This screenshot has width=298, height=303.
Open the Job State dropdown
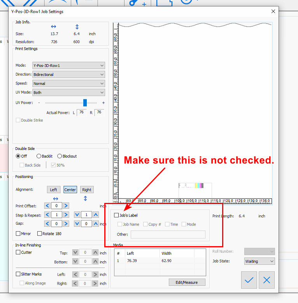(x=259, y=261)
